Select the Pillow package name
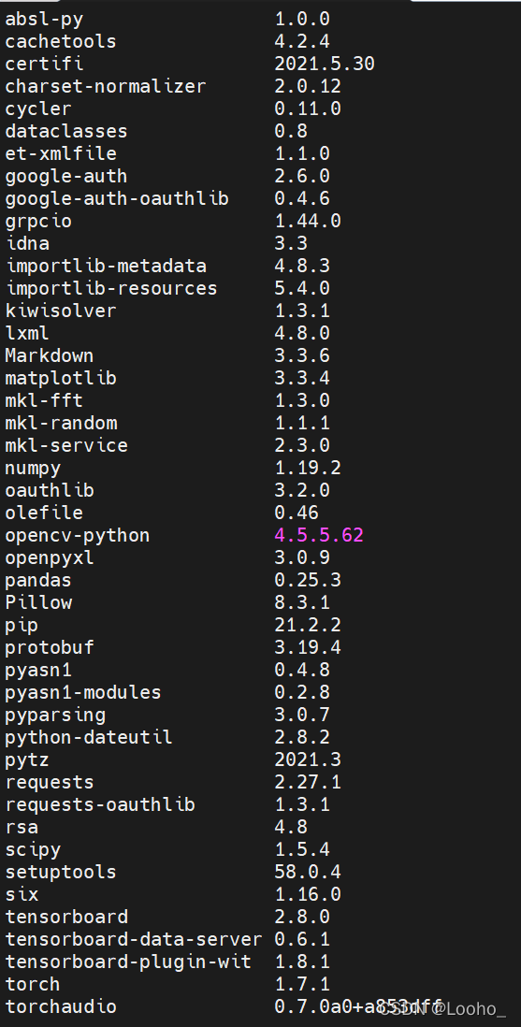Viewport: 521px width, 1027px height. pos(38,602)
